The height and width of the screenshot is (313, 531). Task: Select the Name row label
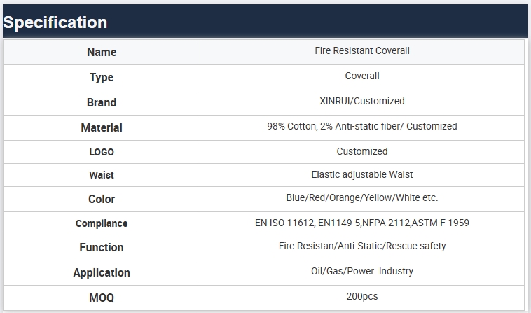click(x=102, y=53)
